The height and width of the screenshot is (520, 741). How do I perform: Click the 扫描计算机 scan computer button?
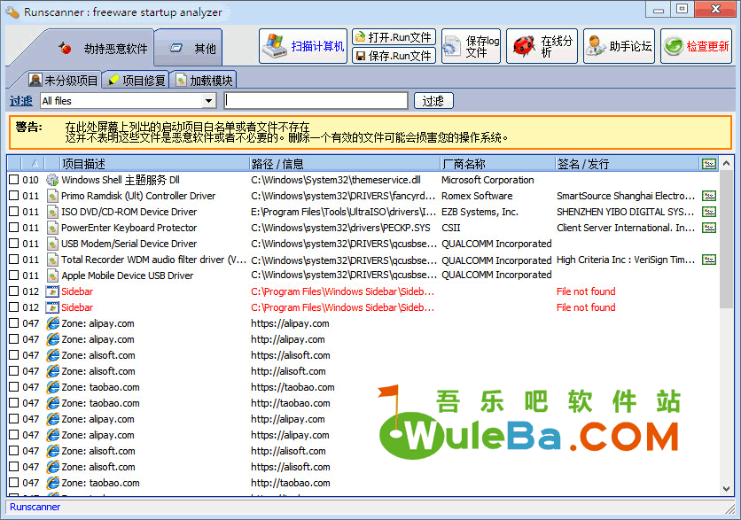(303, 46)
